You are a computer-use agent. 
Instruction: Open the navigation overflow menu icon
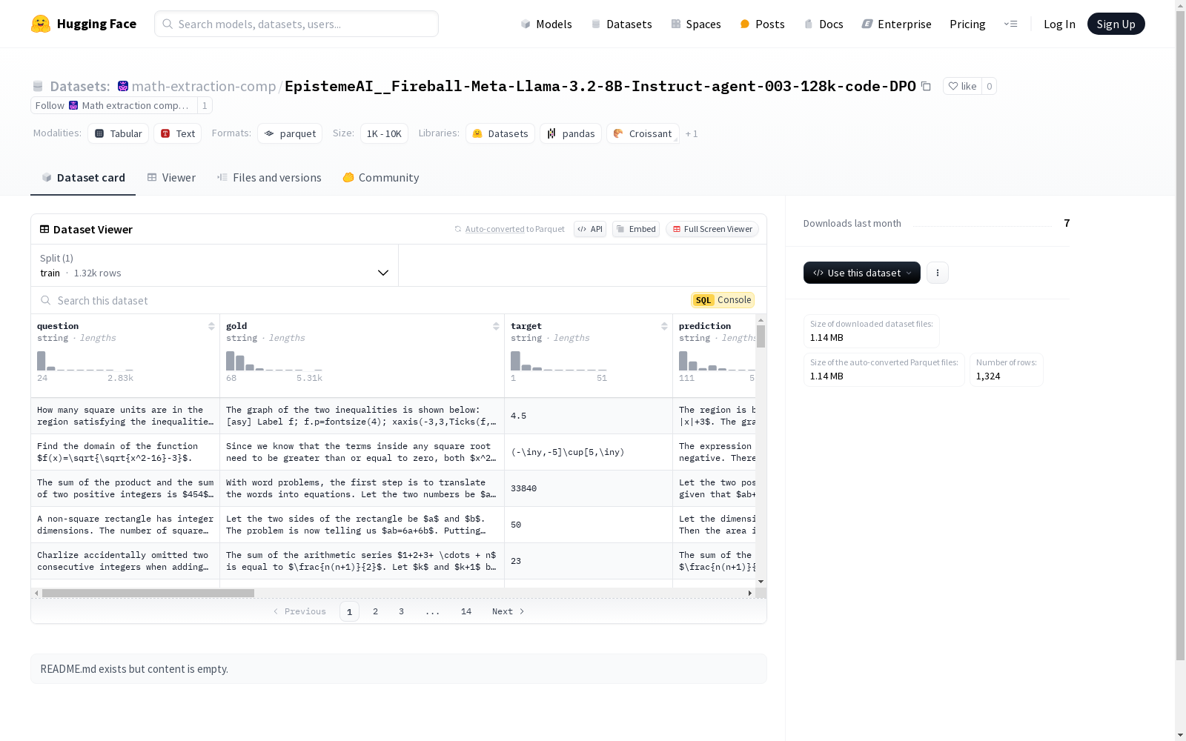point(1010,24)
